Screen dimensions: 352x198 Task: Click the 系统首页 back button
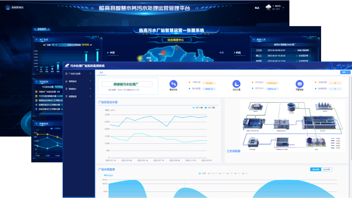pos(42,29)
